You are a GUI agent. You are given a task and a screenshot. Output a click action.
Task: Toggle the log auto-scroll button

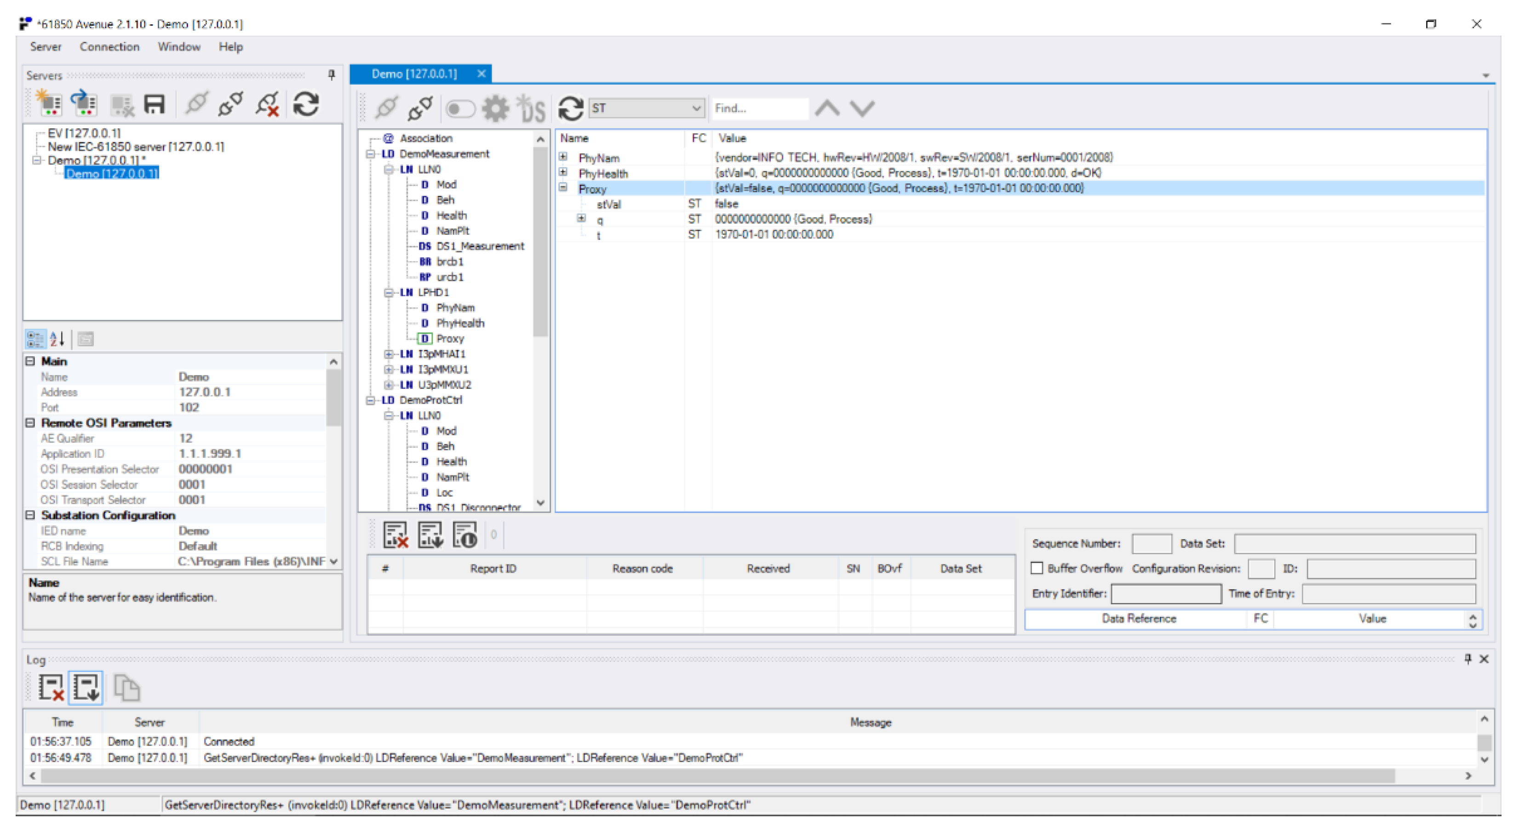point(86,687)
